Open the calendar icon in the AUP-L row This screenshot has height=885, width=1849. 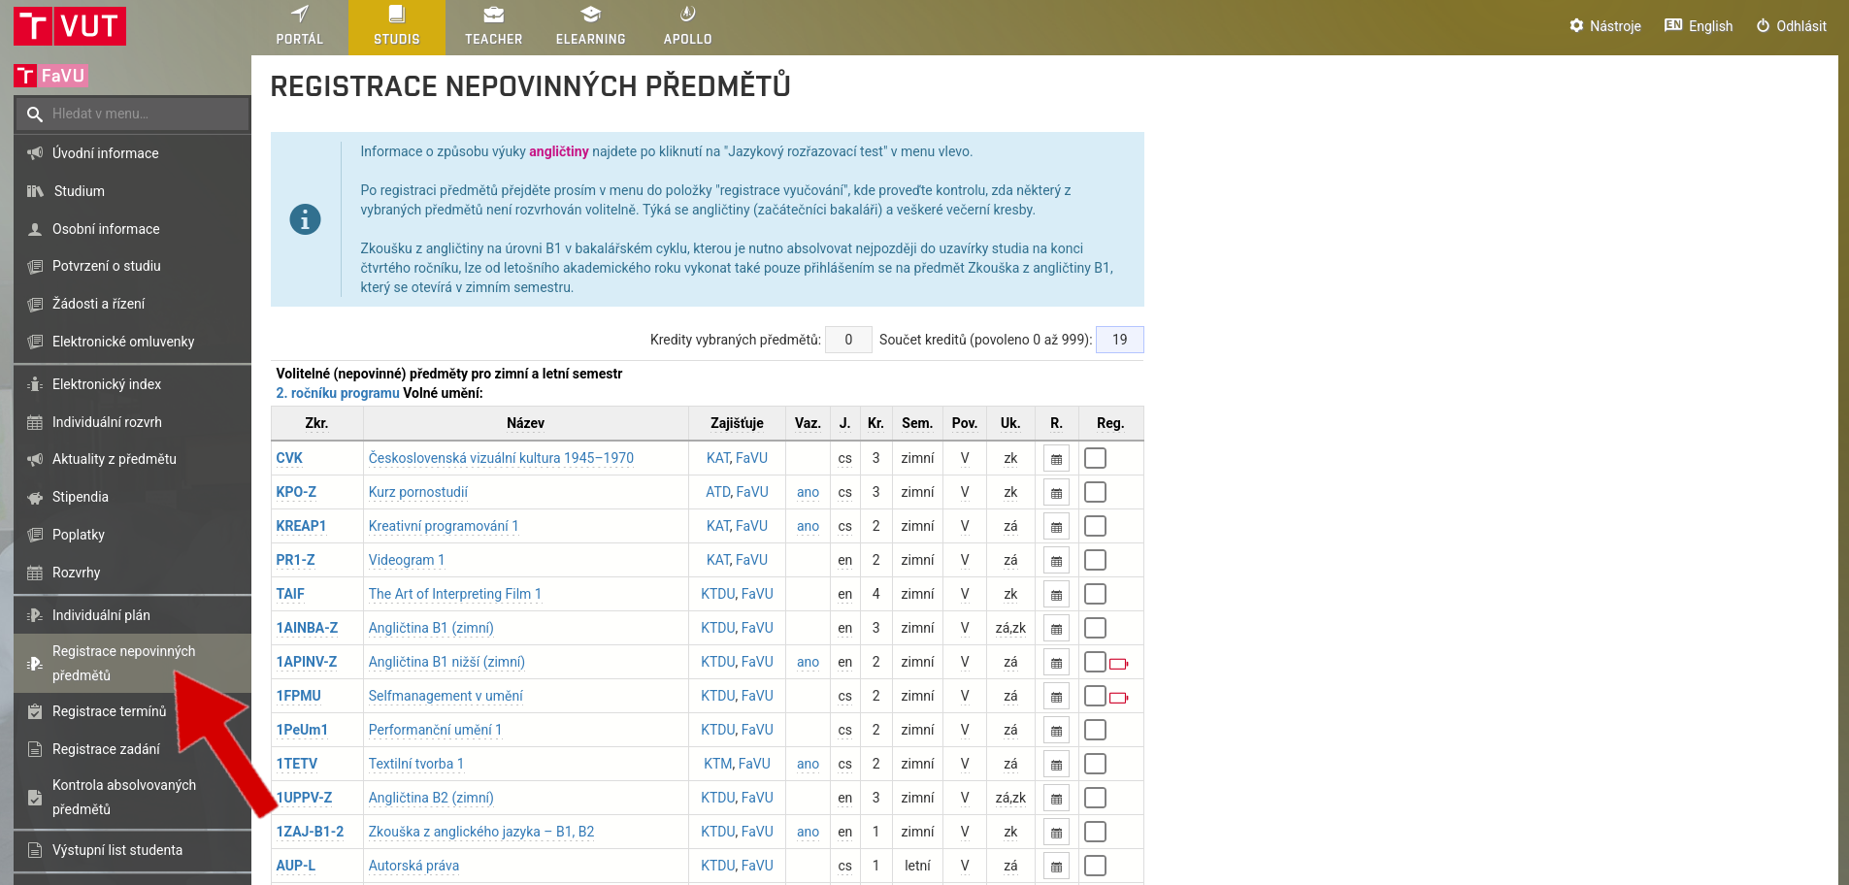click(1056, 867)
